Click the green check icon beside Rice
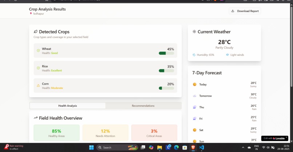The image size is (293, 152). click(38, 68)
